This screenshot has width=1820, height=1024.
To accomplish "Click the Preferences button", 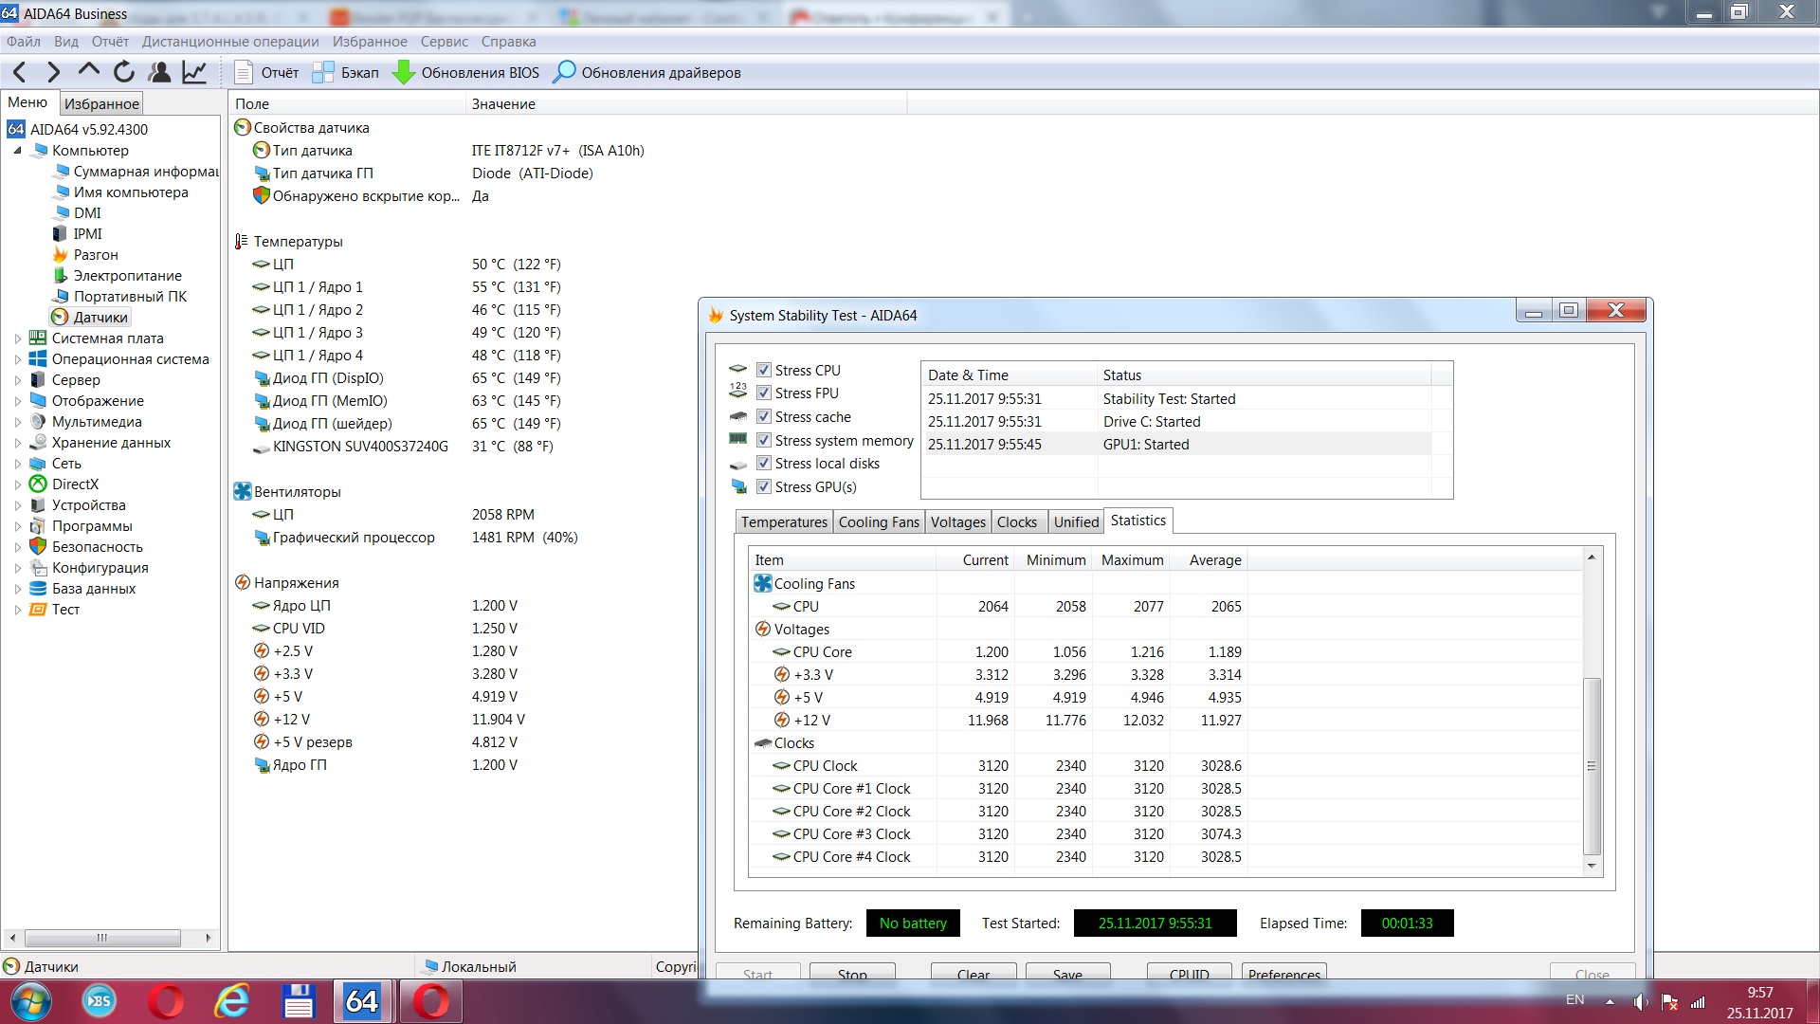I will click(1283, 974).
